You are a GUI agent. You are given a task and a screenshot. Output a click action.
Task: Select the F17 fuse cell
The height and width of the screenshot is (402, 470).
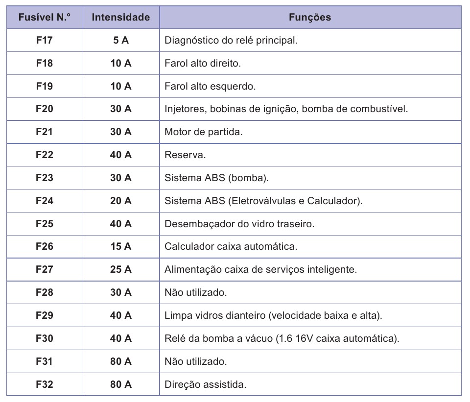click(x=44, y=40)
